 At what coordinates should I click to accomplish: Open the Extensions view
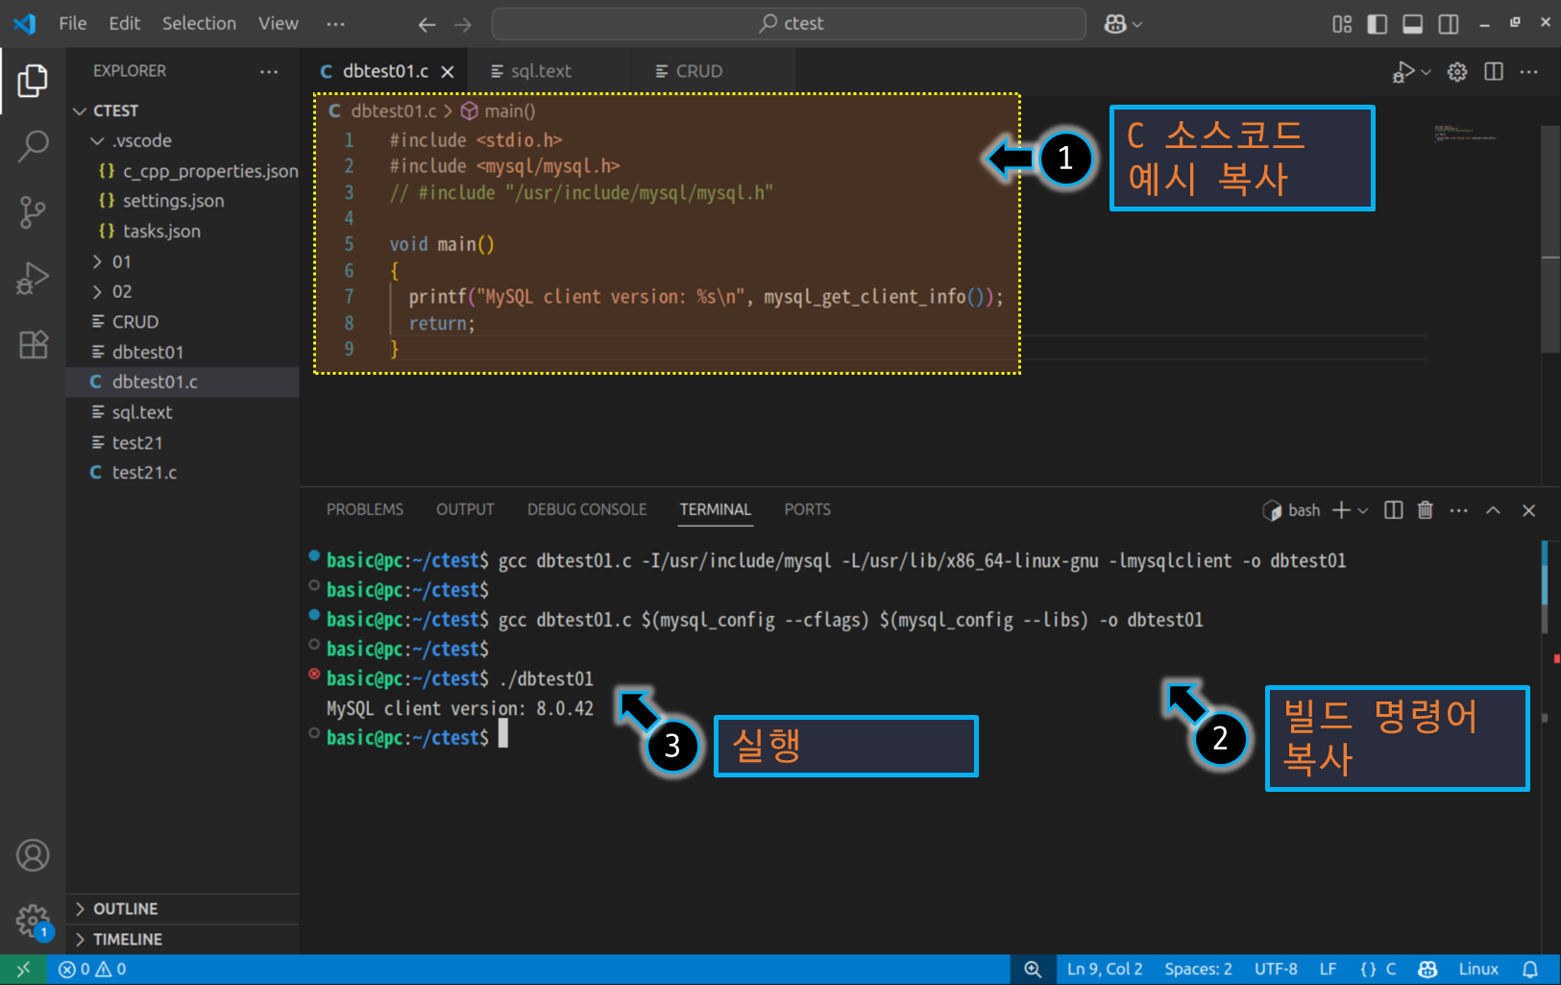point(33,344)
